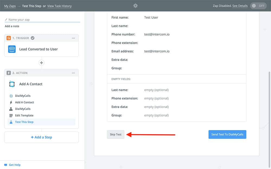Click the Get Help chat icon
The height and width of the screenshot is (169, 271).
tap(6, 165)
